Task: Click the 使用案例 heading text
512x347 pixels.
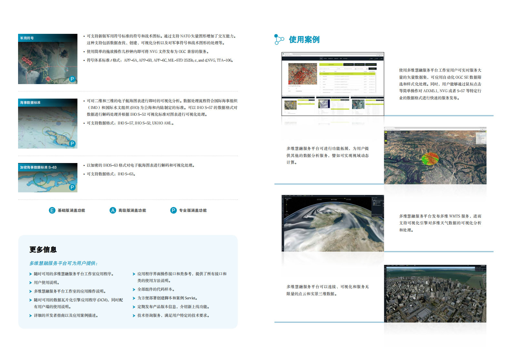Action: 304,40
